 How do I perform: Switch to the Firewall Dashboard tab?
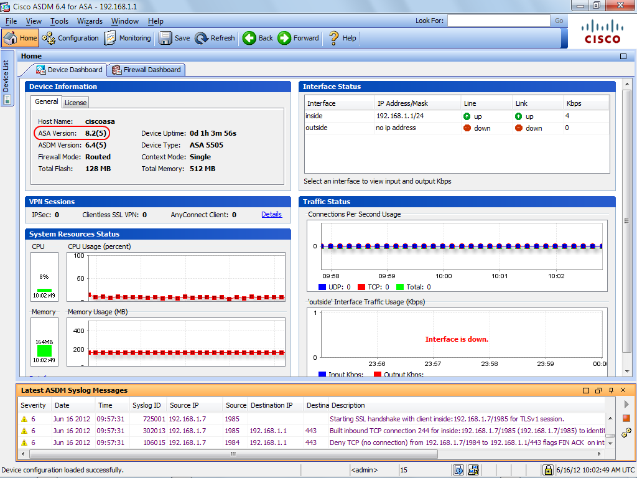click(146, 70)
